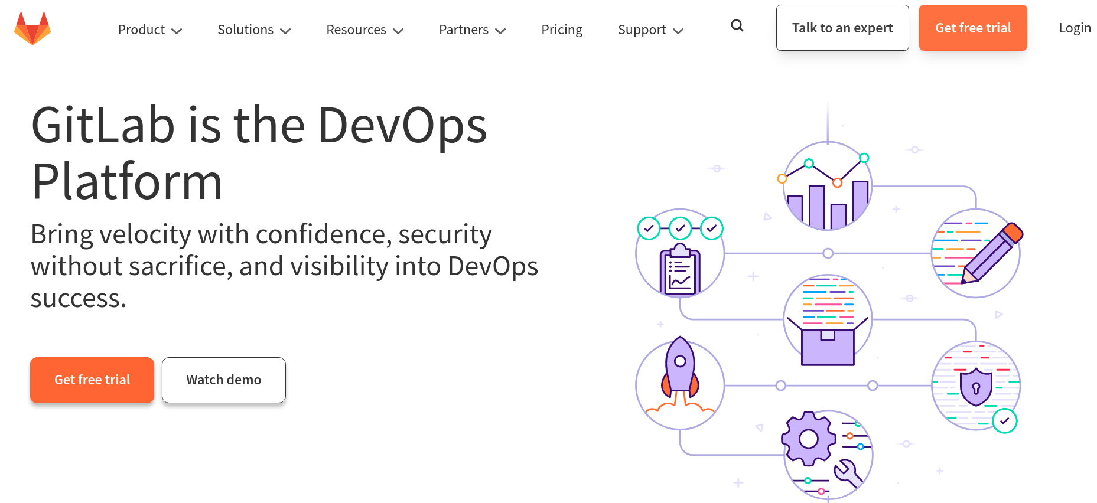Click the bar chart analytics illustration

coord(827,187)
